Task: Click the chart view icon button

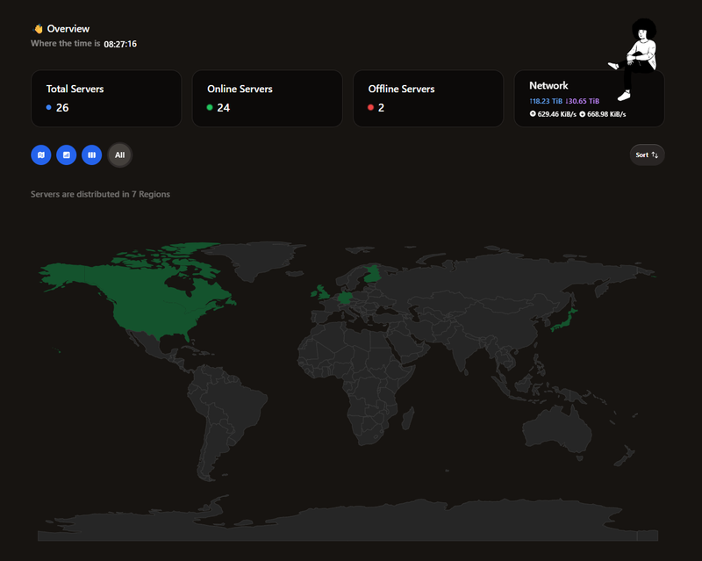Action: tap(66, 155)
